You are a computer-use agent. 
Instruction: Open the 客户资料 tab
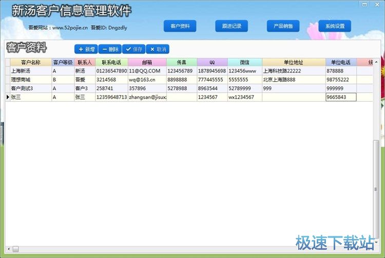[x=180, y=26]
